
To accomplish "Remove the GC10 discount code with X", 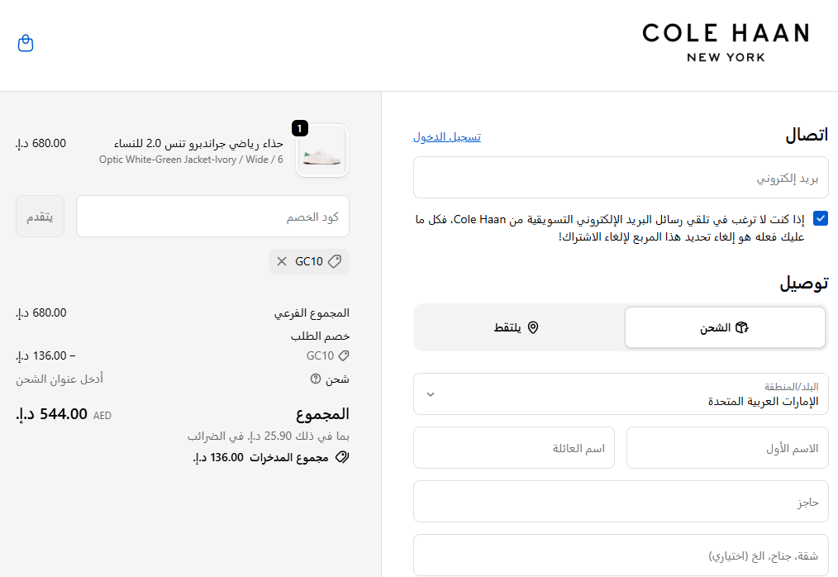I will [x=282, y=261].
